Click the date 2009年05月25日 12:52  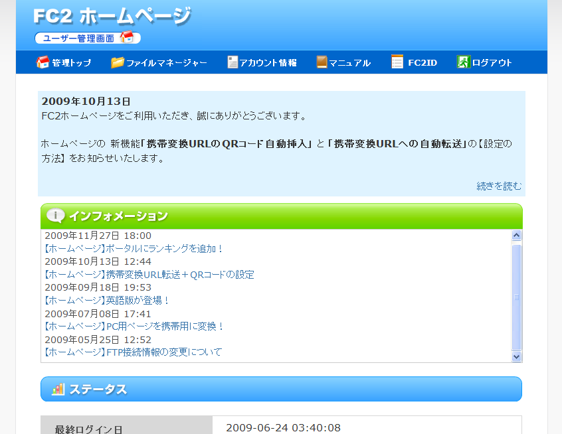click(98, 340)
